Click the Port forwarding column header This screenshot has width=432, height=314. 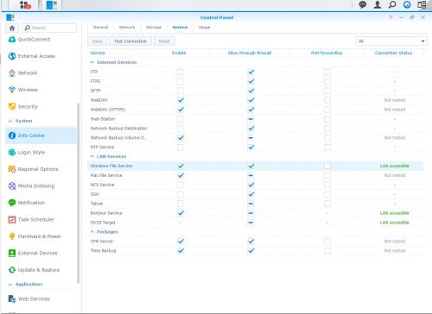[327, 53]
